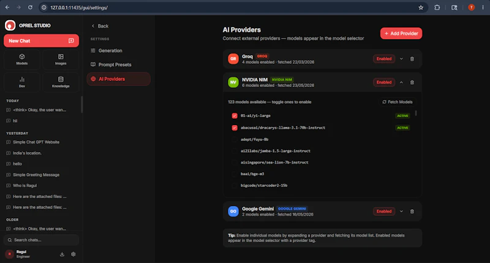
Task: Click the green NVIDIA NIM tag badge
Action: coord(282,80)
